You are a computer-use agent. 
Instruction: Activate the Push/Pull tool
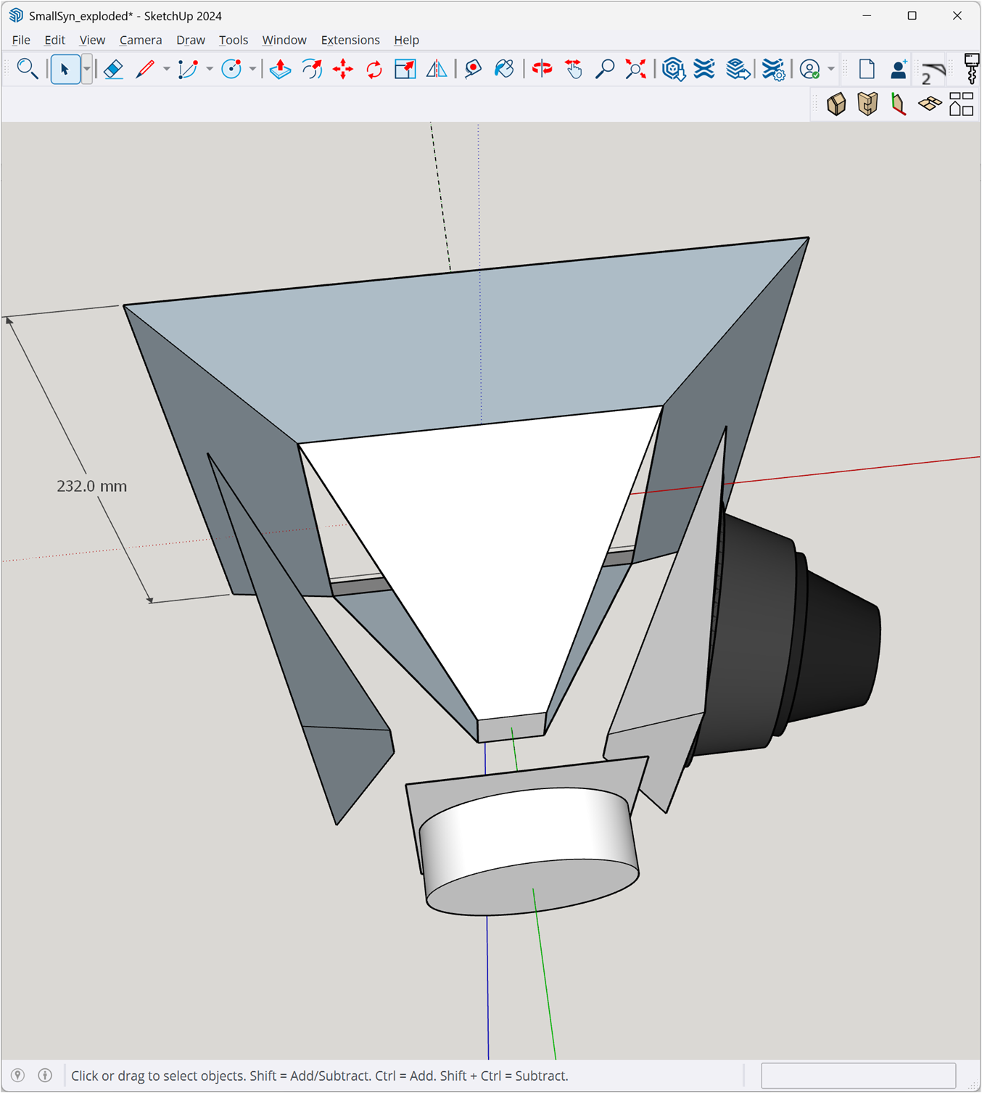point(280,69)
